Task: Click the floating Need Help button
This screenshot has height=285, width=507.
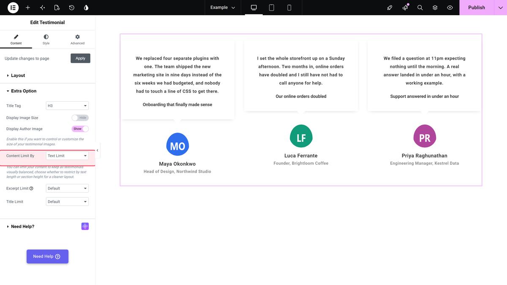Action: (x=47, y=256)
